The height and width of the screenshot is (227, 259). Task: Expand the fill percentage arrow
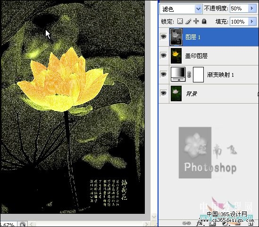click(252, 22)
